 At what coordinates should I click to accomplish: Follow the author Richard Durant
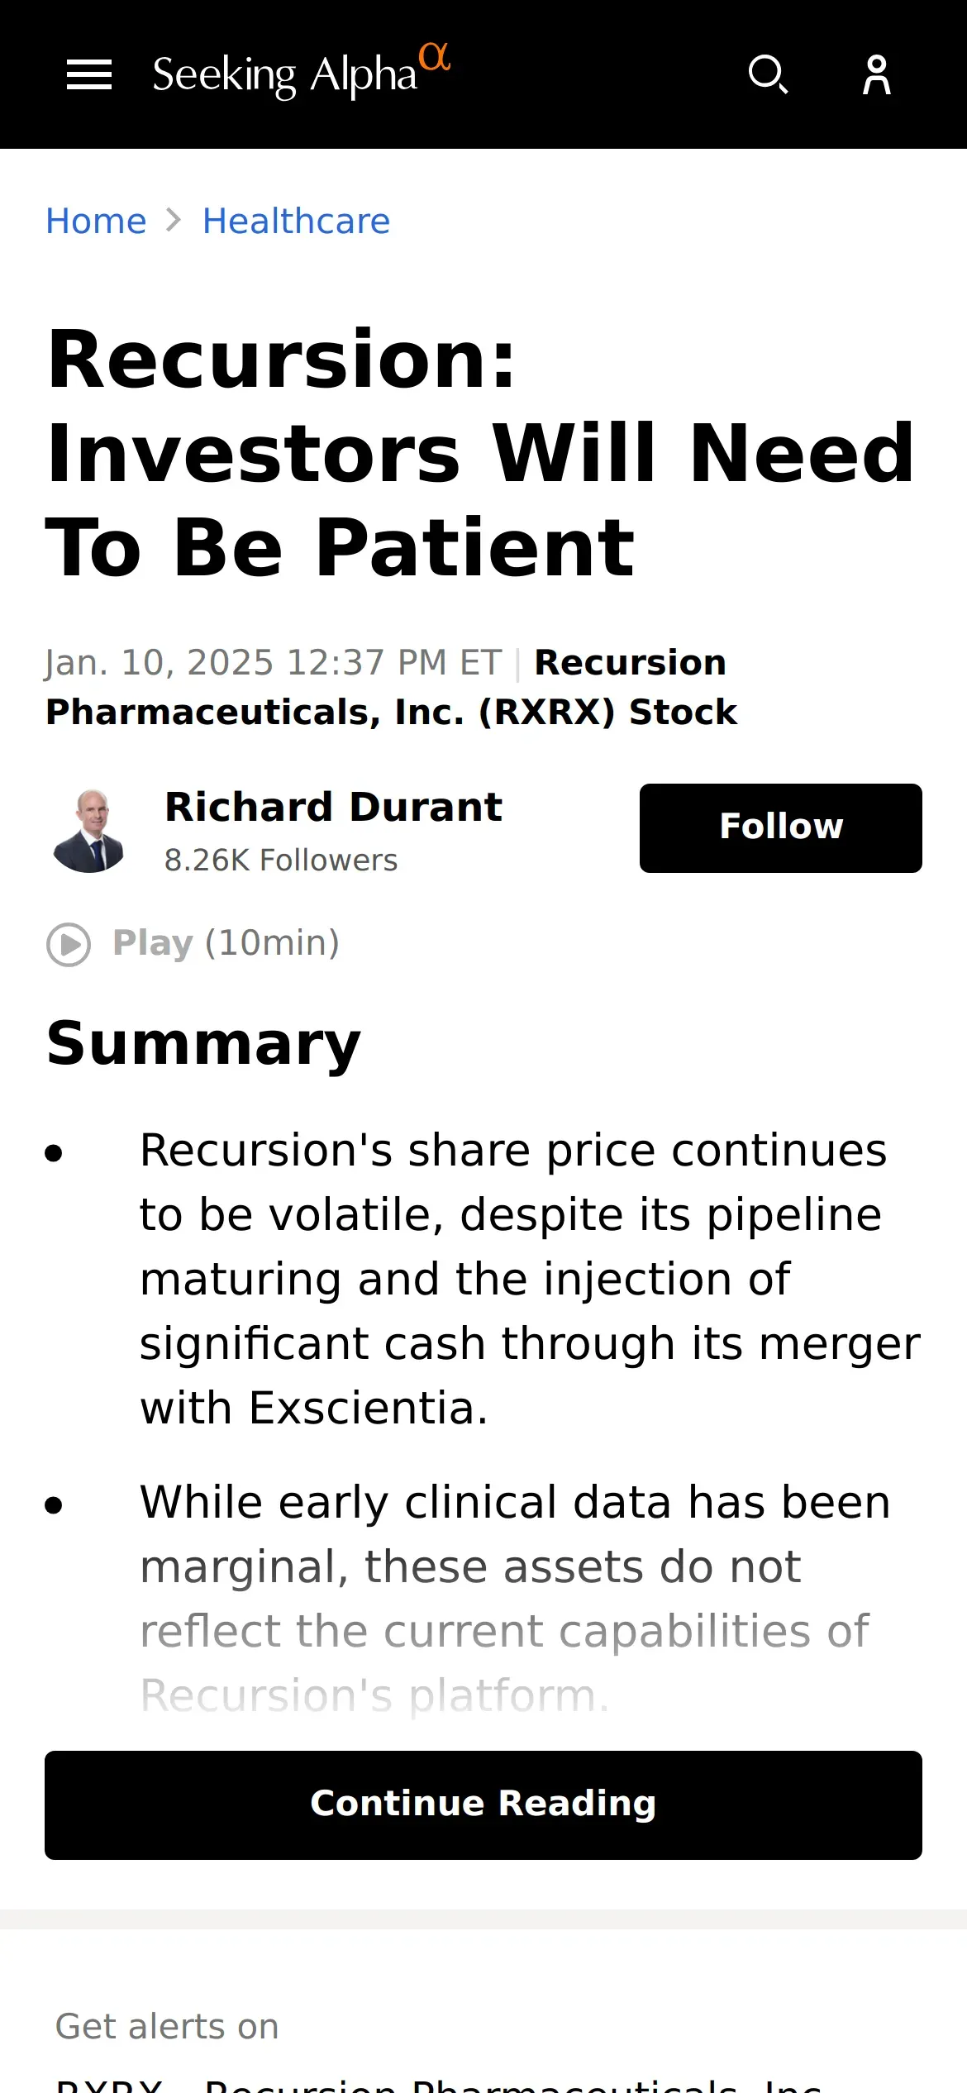pos(780,827)
